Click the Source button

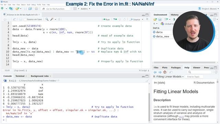pyautogui.click(x=135, y=19)
